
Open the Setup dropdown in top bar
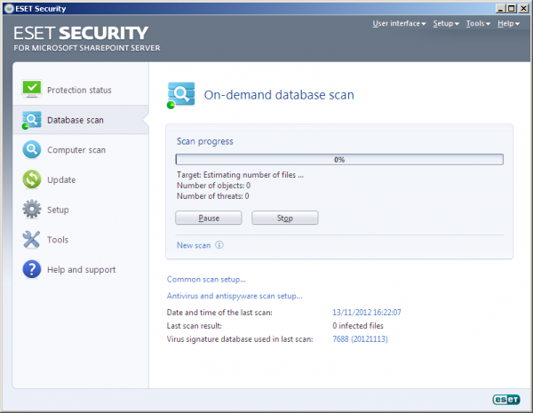[x=445, y=23]
